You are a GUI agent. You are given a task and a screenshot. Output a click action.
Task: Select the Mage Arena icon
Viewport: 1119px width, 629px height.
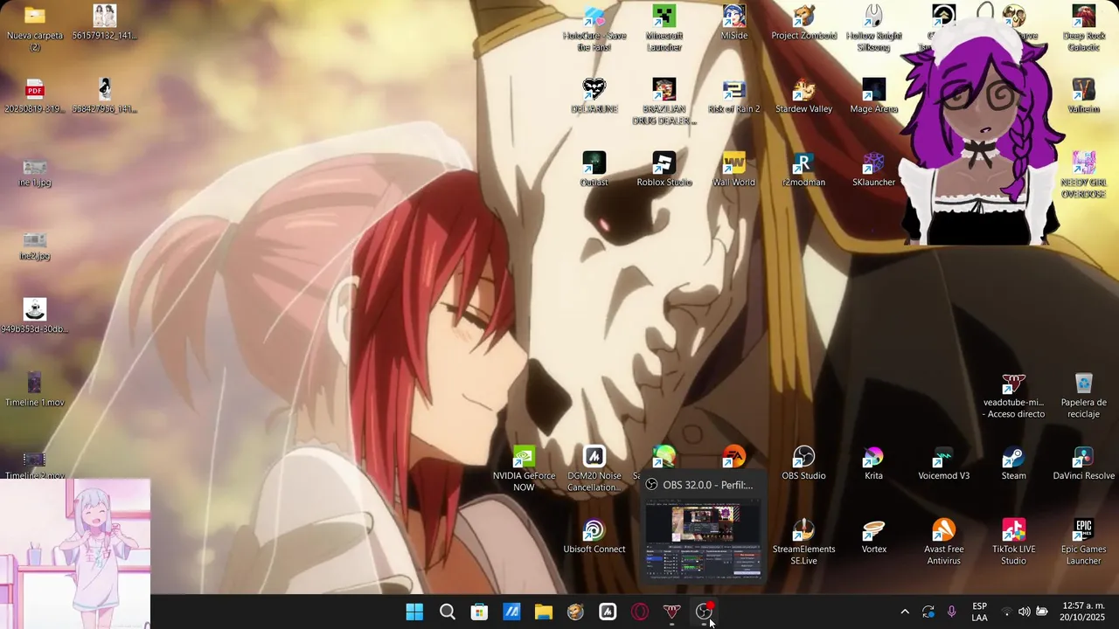tap(873, 96)
